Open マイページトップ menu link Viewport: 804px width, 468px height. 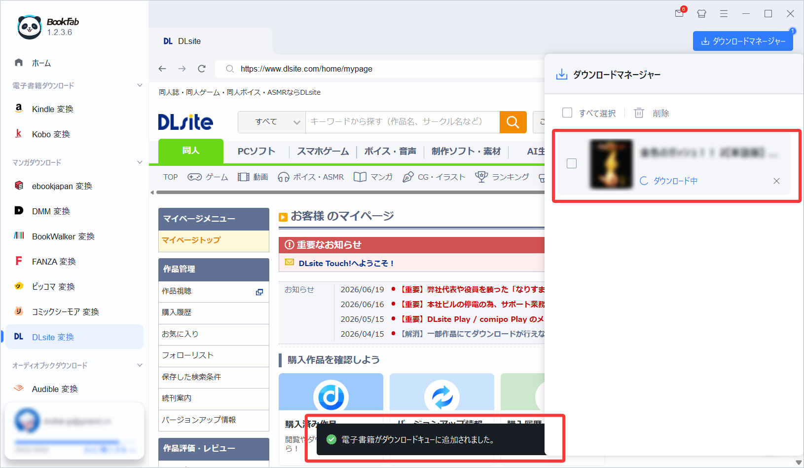214,240
